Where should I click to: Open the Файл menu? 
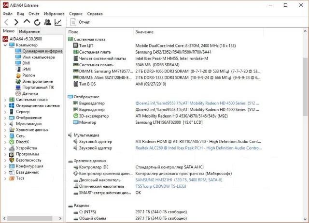tap(8, 14)
